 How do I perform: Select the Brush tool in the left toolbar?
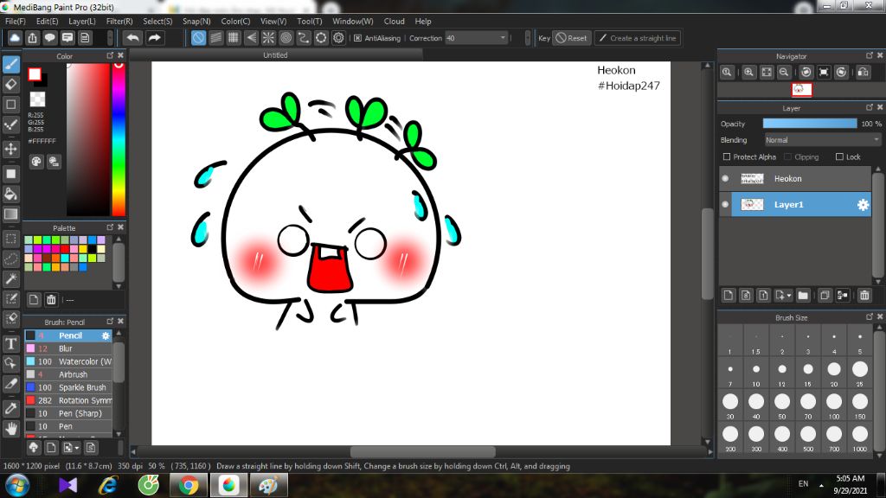click(x=10, y=64)
